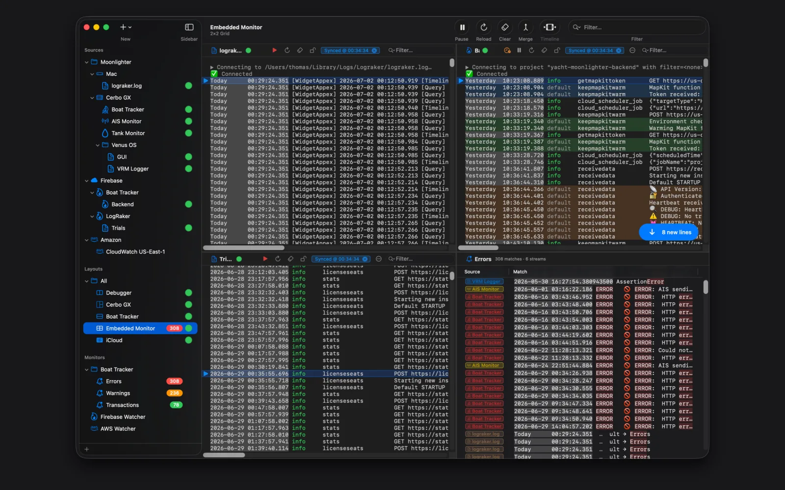Image resolution: width=785 pixels, height=490 pixels.
Task: Collapse the Firebase source group
Action: tap(87, 181)
